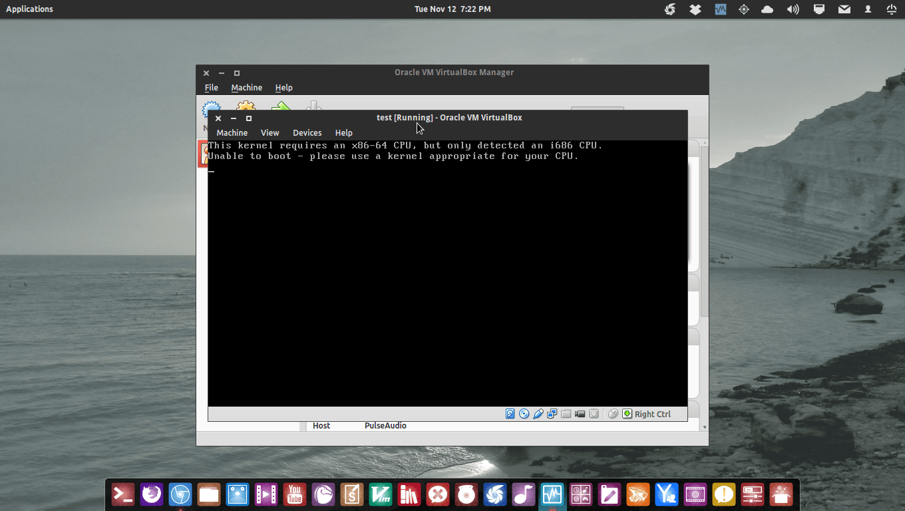The image size is (905, 511).
Task: Launch Vim from the dock
Action: [381, 494]
